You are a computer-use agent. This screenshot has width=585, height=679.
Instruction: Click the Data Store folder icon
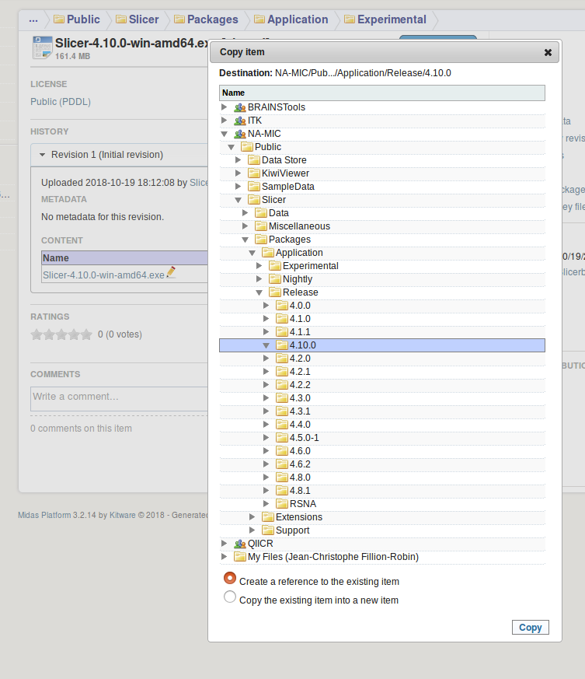254,160
